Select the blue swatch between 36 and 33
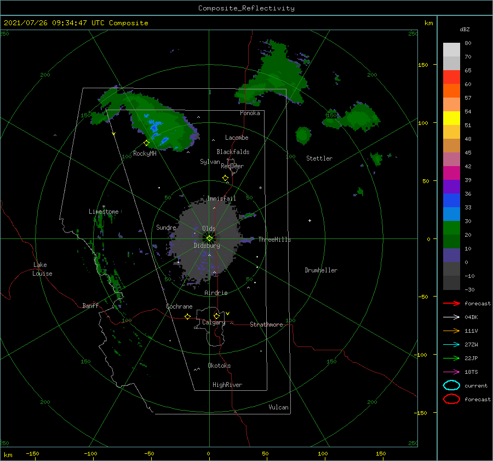The height and width of the screenshot is (461, 493). click(x=451, y=200)
